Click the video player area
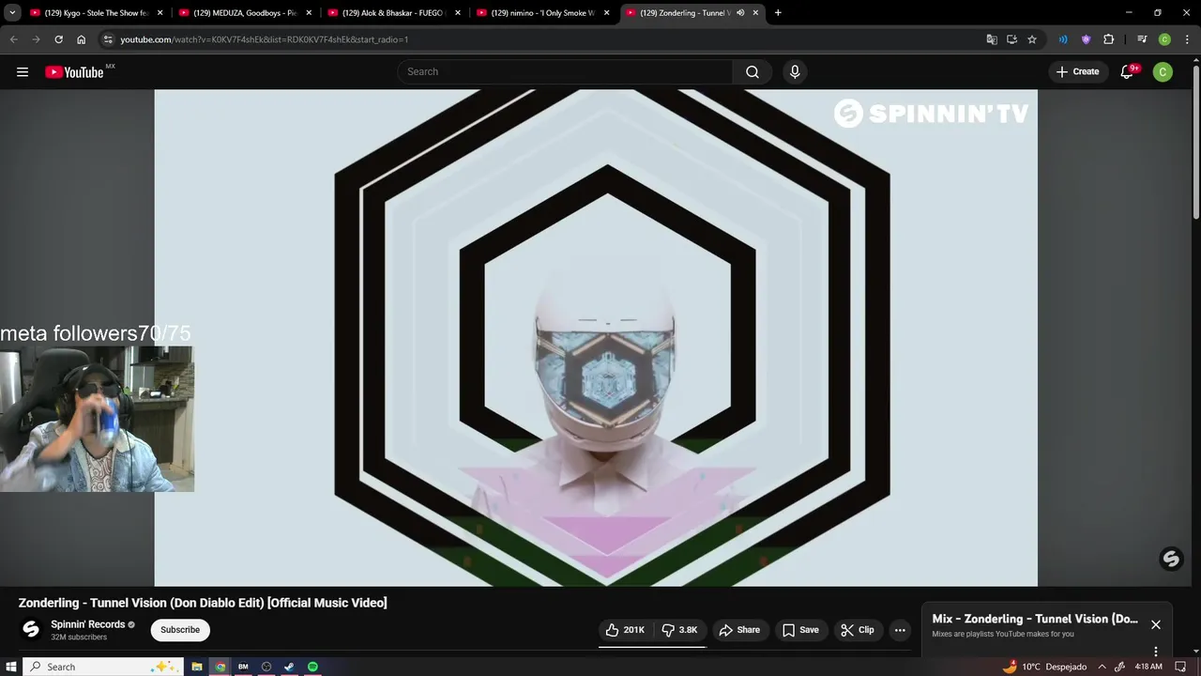The height and width of the screenshot is (676, 1201). pos(596,338)
